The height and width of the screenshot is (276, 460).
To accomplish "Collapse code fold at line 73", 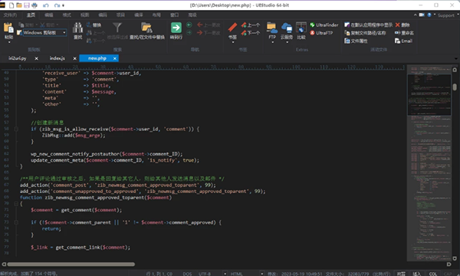I will coord(16,222).
